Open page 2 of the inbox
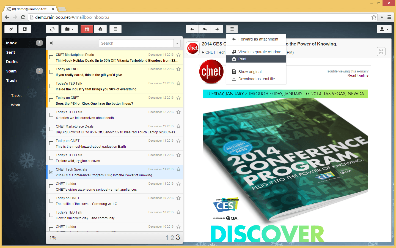Screen dimensions: 396x248 [x=173, y=238]
